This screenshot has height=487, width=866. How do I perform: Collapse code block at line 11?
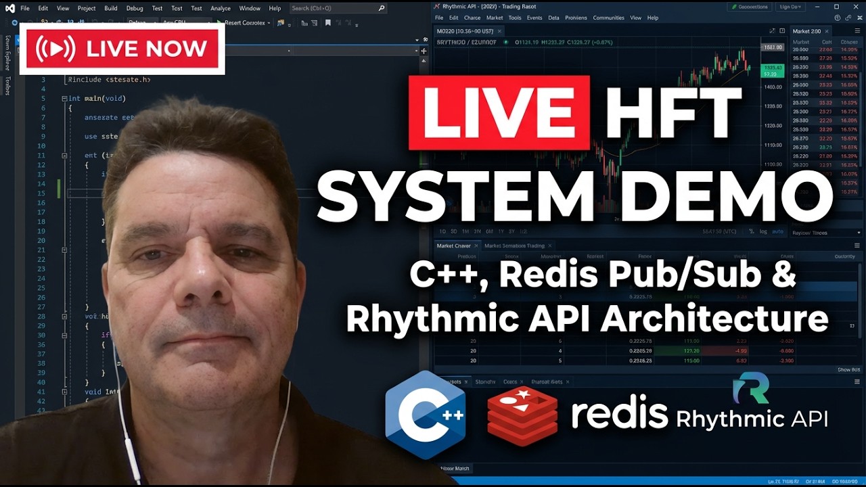tap(64, 156)
